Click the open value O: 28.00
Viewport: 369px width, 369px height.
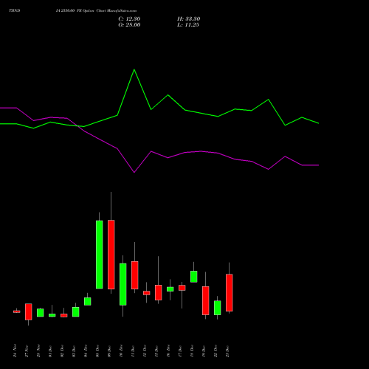pyautogui.click(x=129, y=25)
